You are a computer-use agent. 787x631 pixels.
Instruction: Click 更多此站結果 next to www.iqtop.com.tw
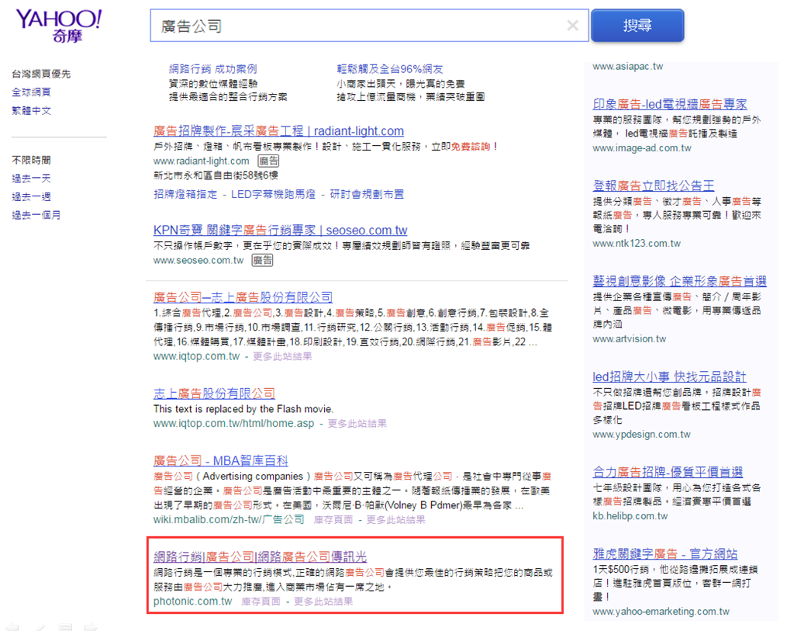coord(282,356)
